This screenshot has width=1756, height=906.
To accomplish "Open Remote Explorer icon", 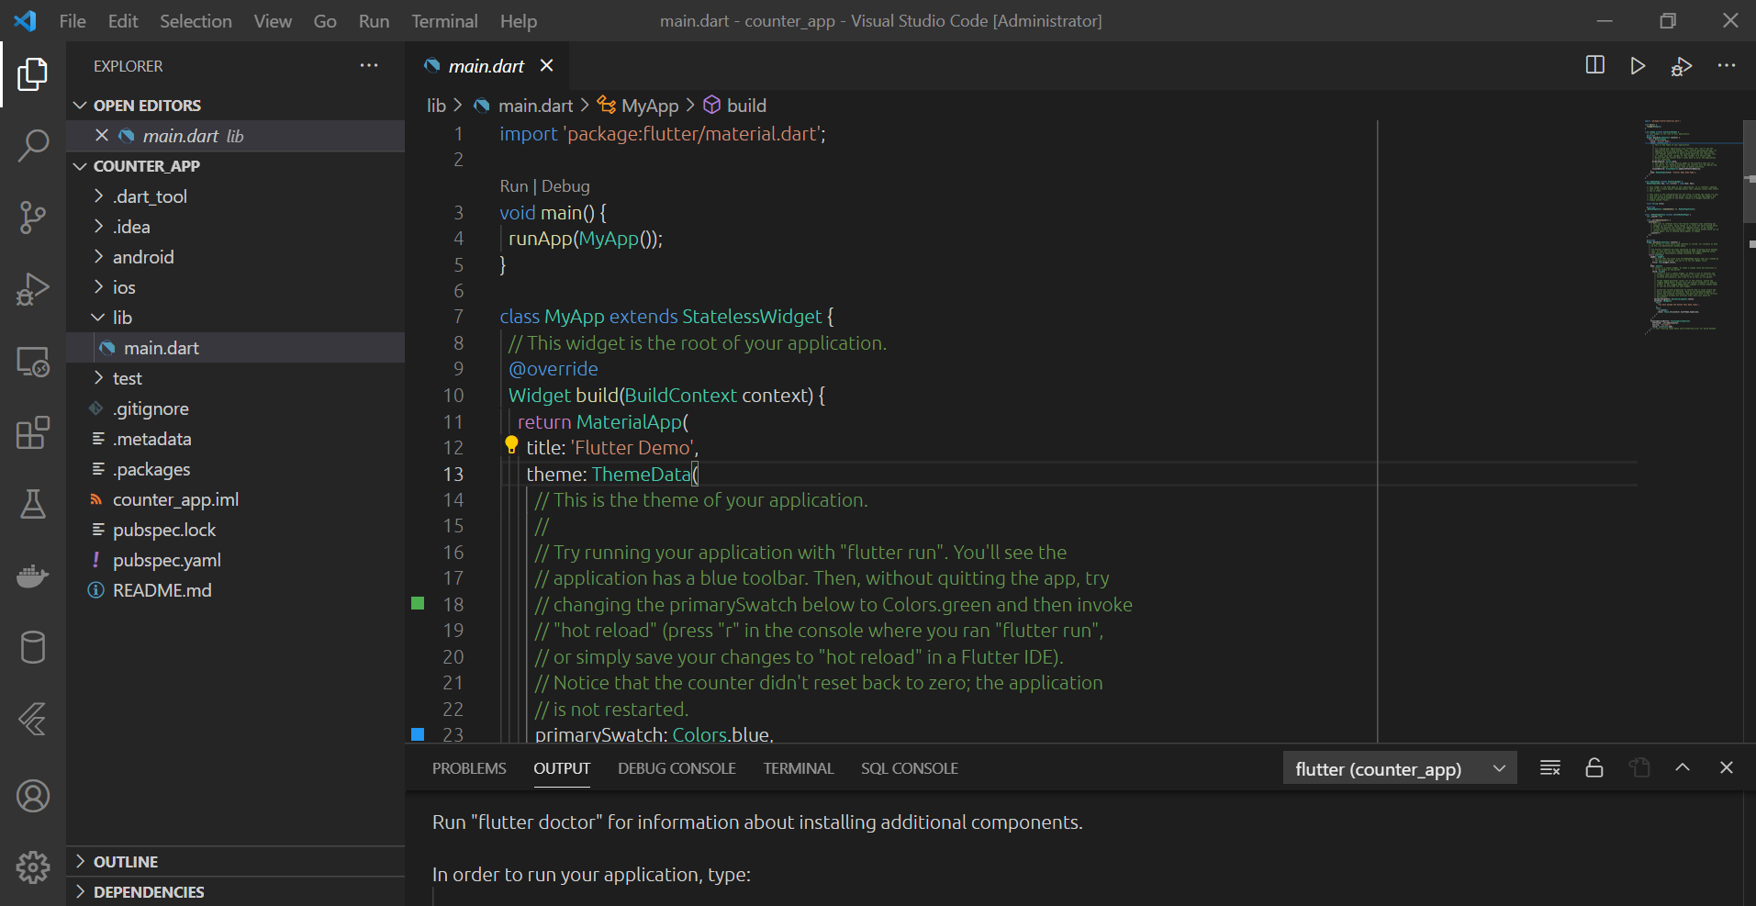I will [33, 362].
